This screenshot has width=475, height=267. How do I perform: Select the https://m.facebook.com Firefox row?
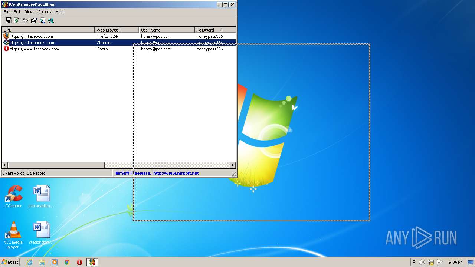coord(119,36)
